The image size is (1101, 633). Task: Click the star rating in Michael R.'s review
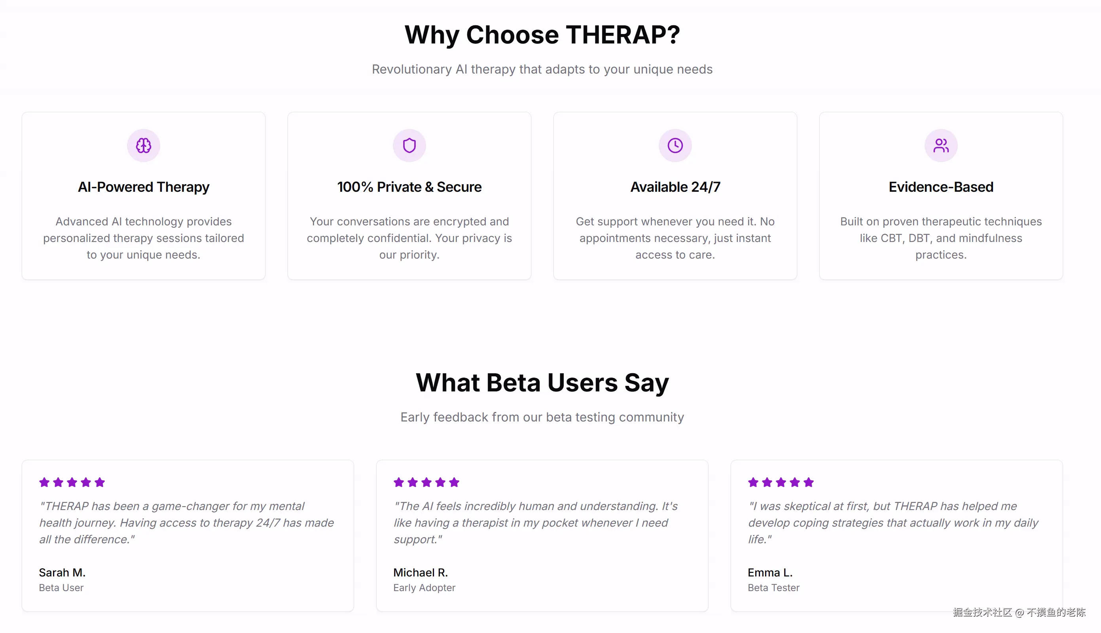coord(426,482)
